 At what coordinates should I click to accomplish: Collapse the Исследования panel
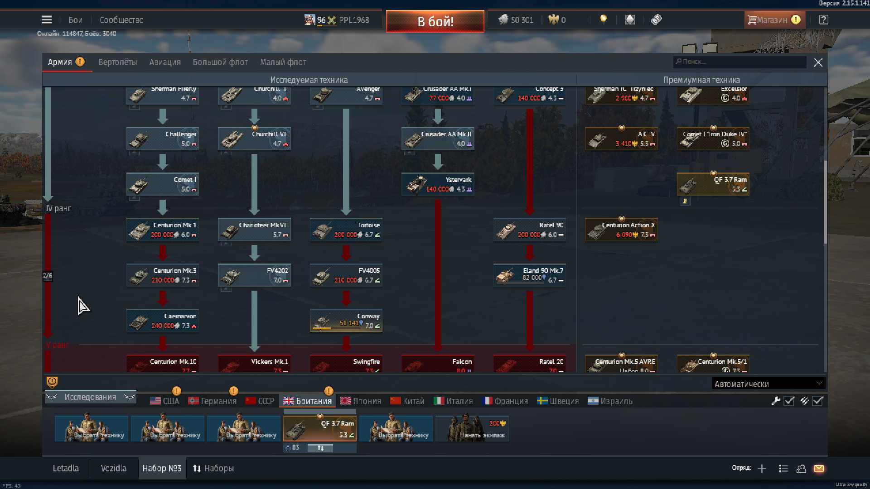[x=90, y=397]
